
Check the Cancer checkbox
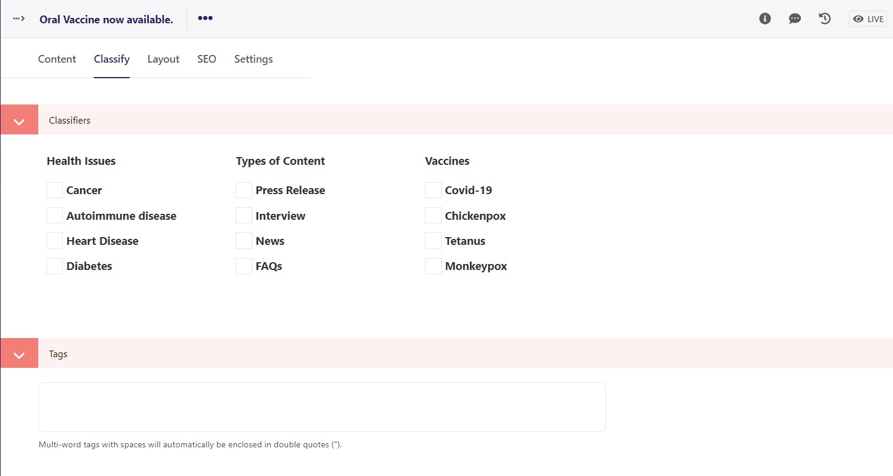pos(54,191)
